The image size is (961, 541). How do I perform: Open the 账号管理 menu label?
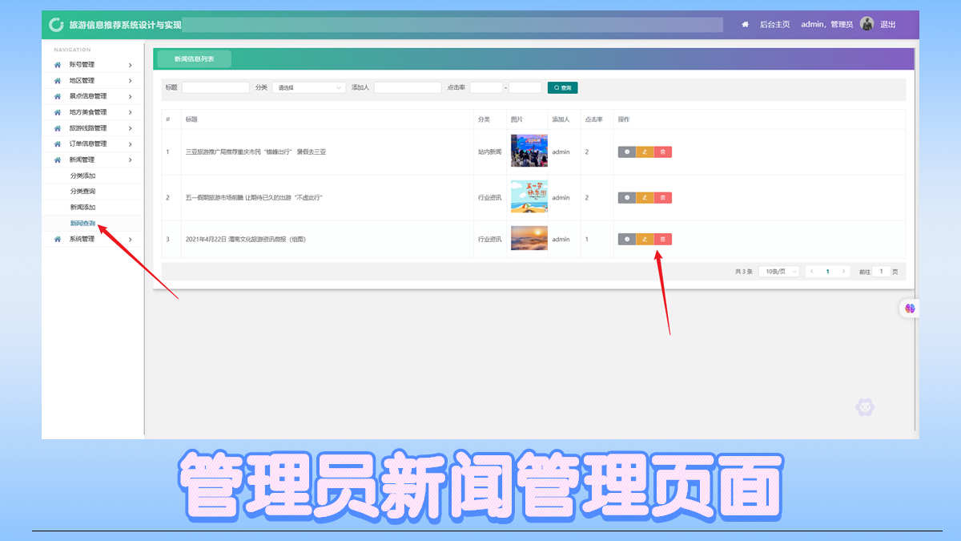tap(82, 65)
